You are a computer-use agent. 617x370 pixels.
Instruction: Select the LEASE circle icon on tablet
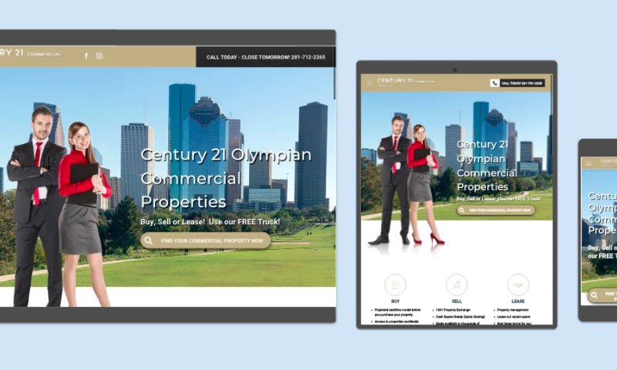(x=518, y=284)
